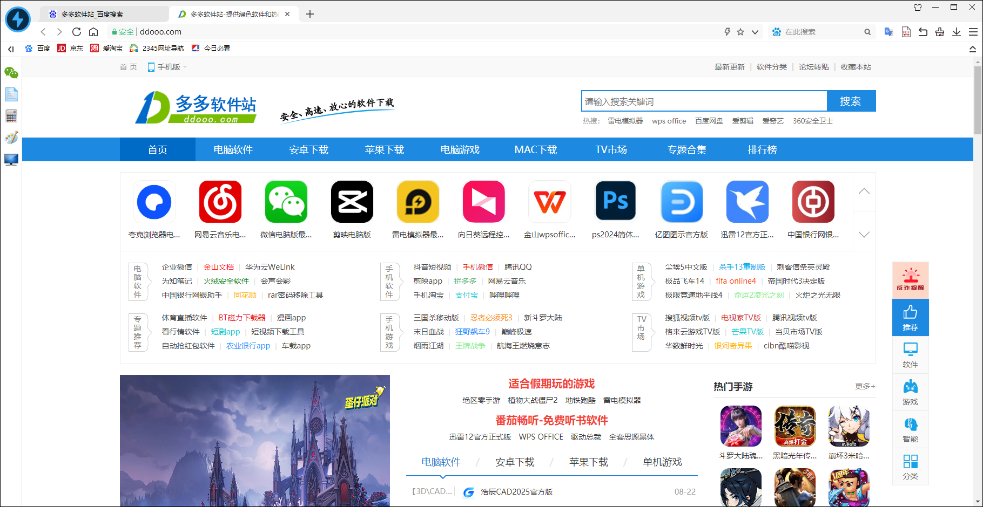Click the 推荐 thumbs-up sidebar button
The height and width of the screenshot is (507, 983).
point(911,318)
